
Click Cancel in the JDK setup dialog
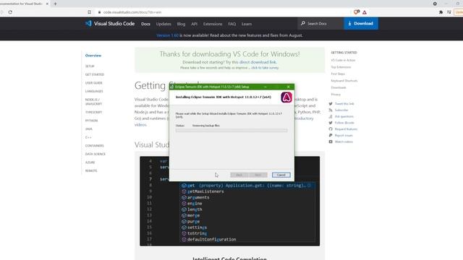[x=281, y=175]
